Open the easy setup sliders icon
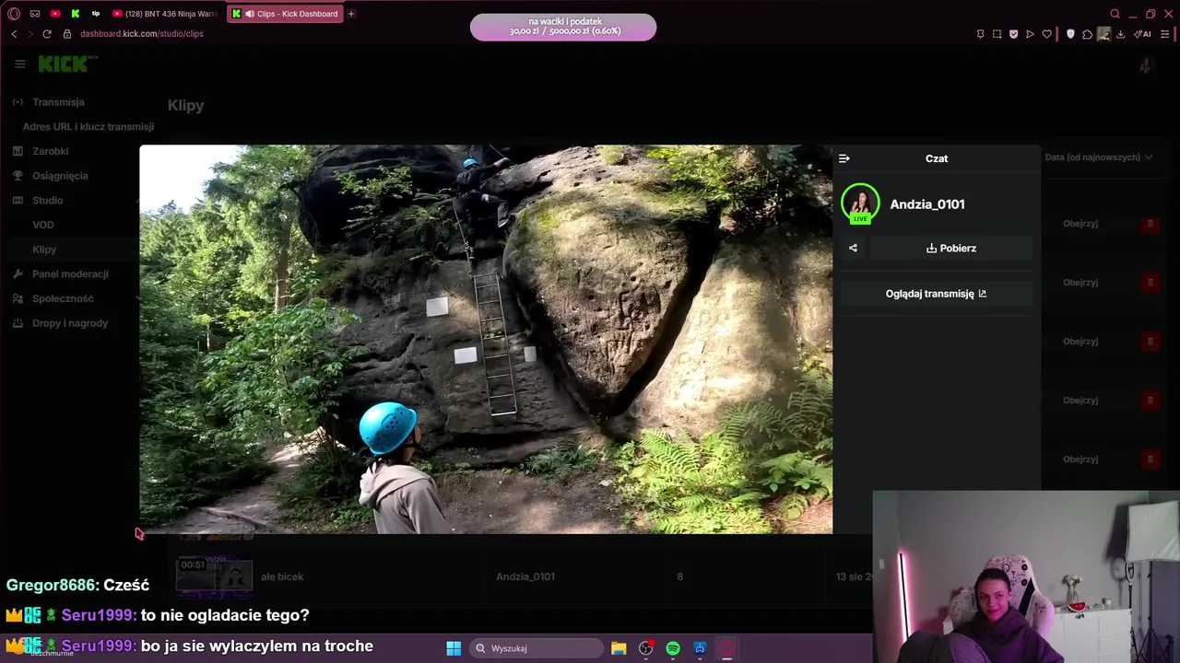 point(1165,34)
